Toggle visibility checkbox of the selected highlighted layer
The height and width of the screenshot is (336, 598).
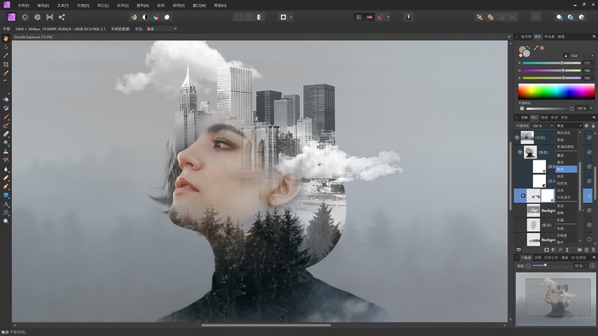(589, 195)
